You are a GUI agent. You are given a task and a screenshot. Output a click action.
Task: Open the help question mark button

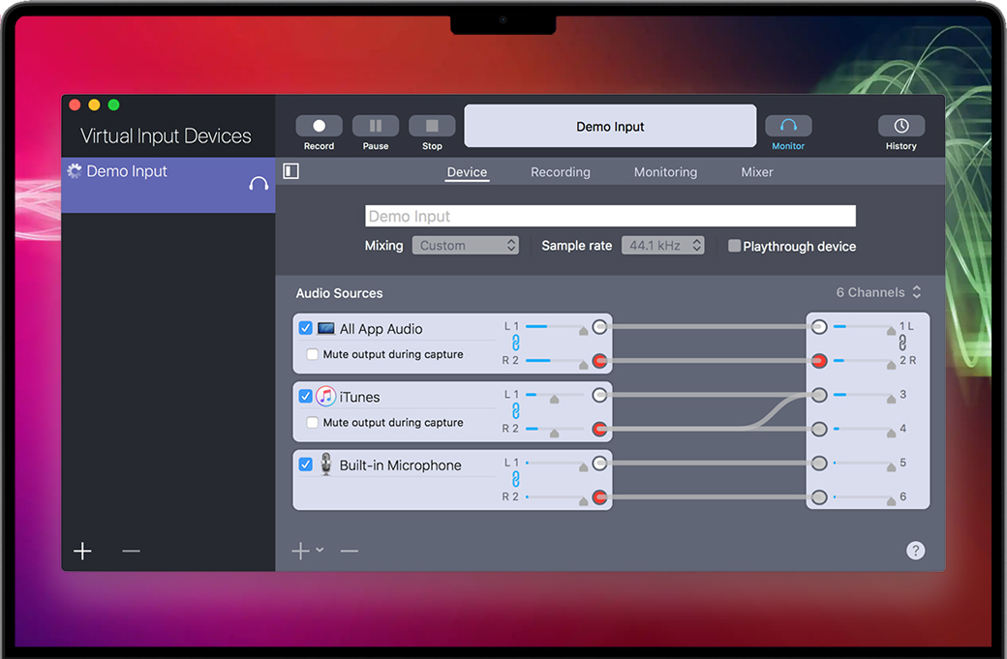915,551
